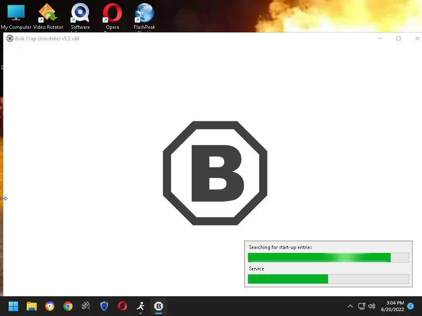Open the running man app in taskbar
422x316 pixels.
(141, 306)
